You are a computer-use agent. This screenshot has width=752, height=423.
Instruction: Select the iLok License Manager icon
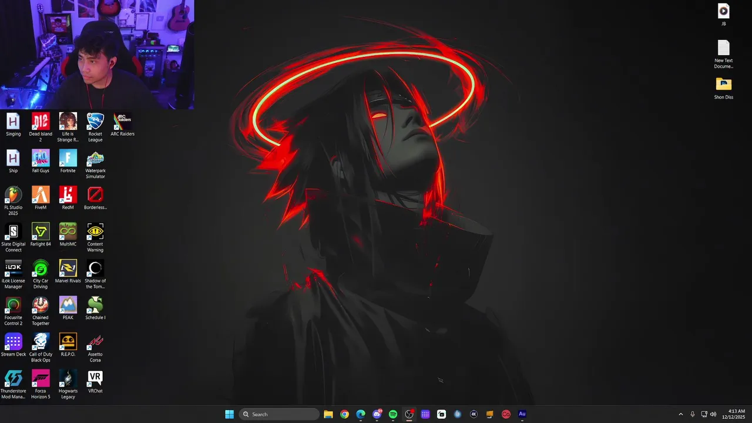[x=13, y=274]
